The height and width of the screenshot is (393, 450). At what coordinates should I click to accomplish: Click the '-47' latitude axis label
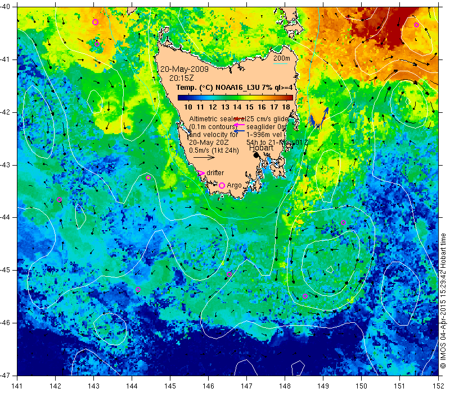point(5,375)
